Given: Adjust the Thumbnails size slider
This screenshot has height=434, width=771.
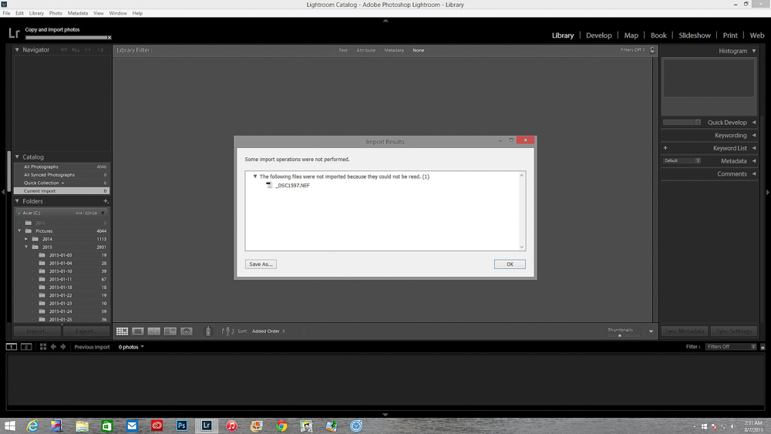Looking at the screenshot, I should [x=620, y=335].
